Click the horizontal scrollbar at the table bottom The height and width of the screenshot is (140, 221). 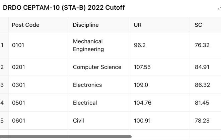(x=66, y=137)
